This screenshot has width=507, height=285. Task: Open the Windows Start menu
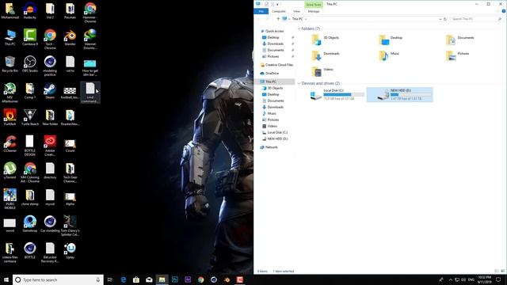pyautogui.click(x=6, y=279)
